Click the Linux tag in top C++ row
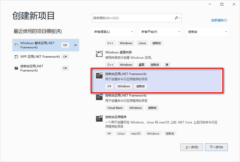Viewport: 240px width, 162px height. (142, 43)
